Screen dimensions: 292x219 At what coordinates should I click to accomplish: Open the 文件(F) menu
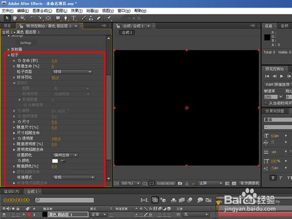pos(8,11)
